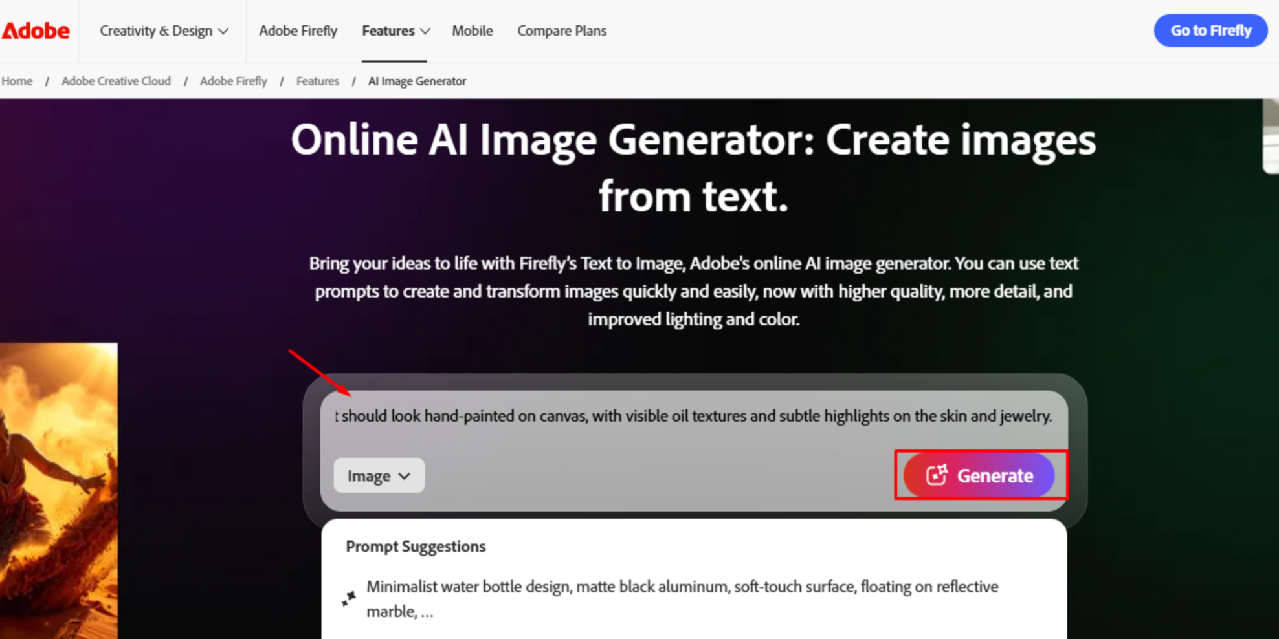
Task: Open the Image format dropdown
Action: click(x=379, y=475)
